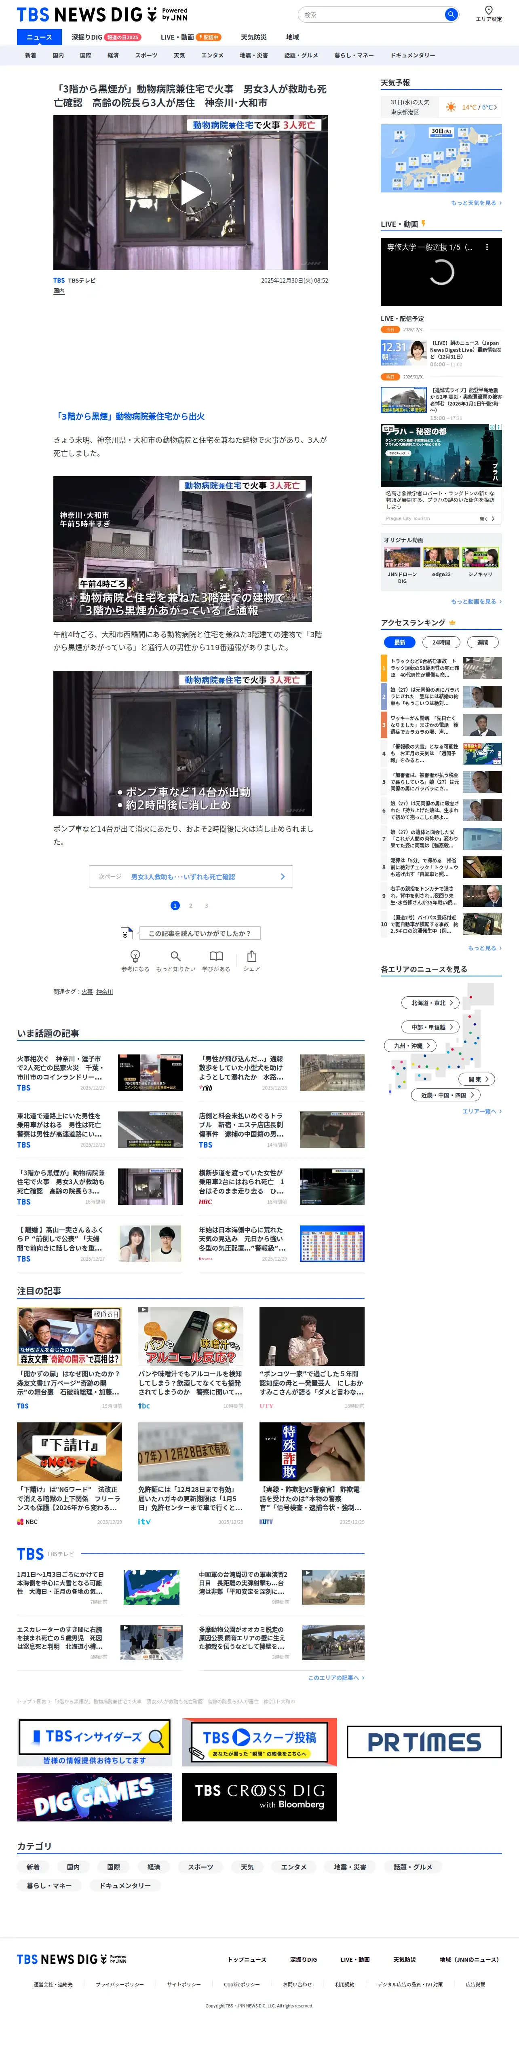The image size is (519, 2062).
Task: Click ranking もっと見る link
Action: click(x=485, y=948)
